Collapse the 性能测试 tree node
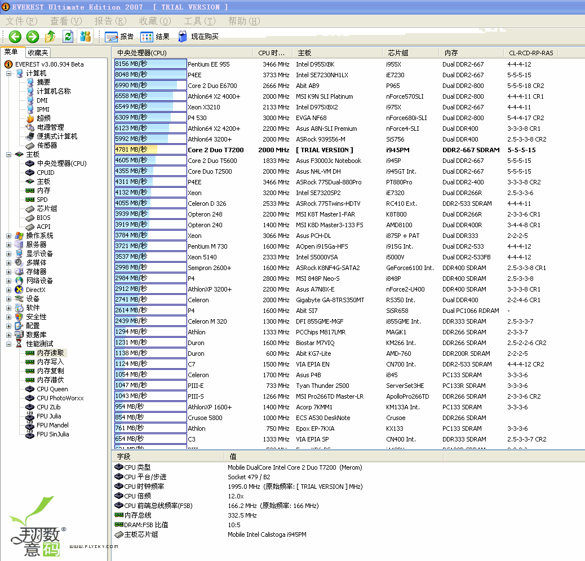The height and width of the screenshot is (561, 585). pos(8,344)
